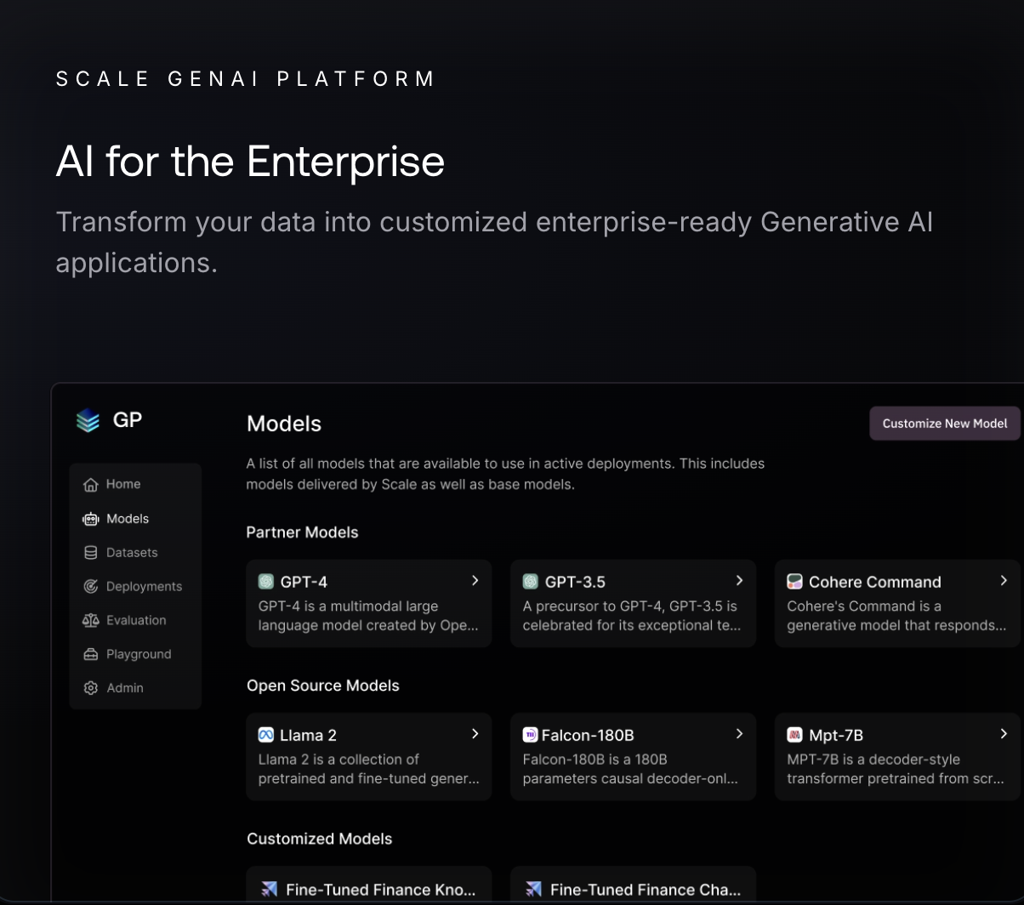Select Models in the sidebar
1024x905 pixels.
click(128, 519)
